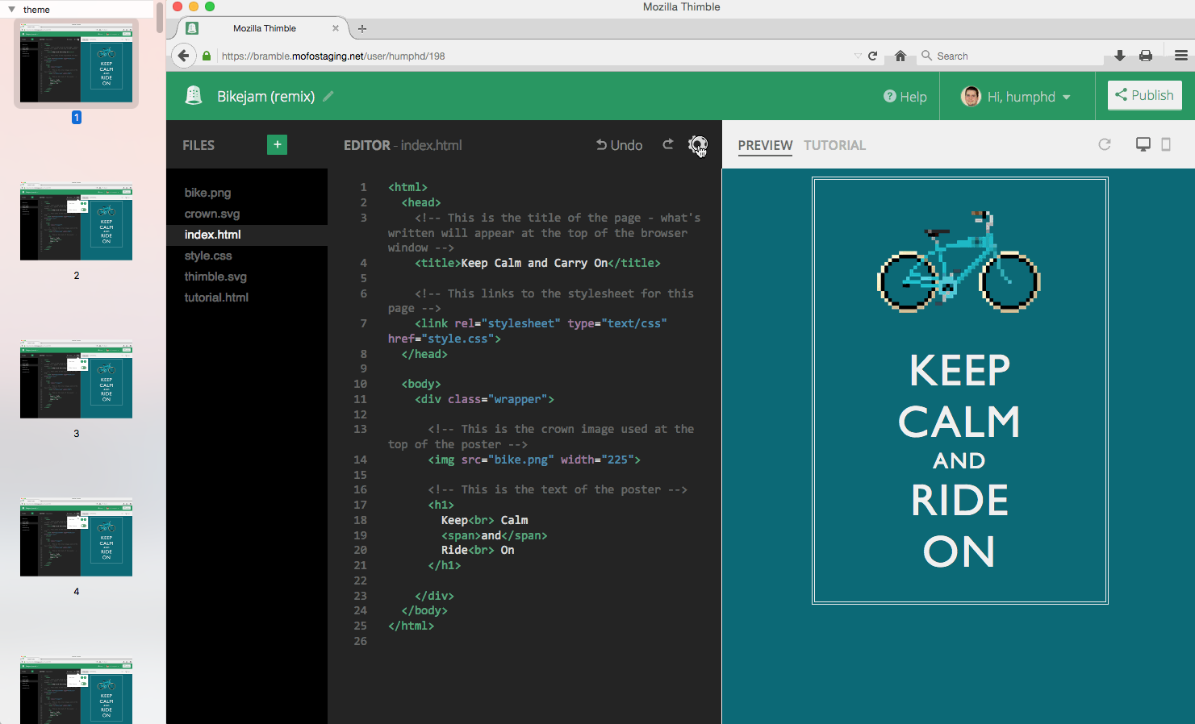
Task: Click the printer icon in browser toolbar
Action: click(x=1146, y=55)
